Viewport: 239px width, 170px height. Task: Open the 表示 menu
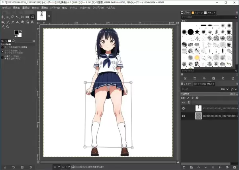click(x=35, y=8)
